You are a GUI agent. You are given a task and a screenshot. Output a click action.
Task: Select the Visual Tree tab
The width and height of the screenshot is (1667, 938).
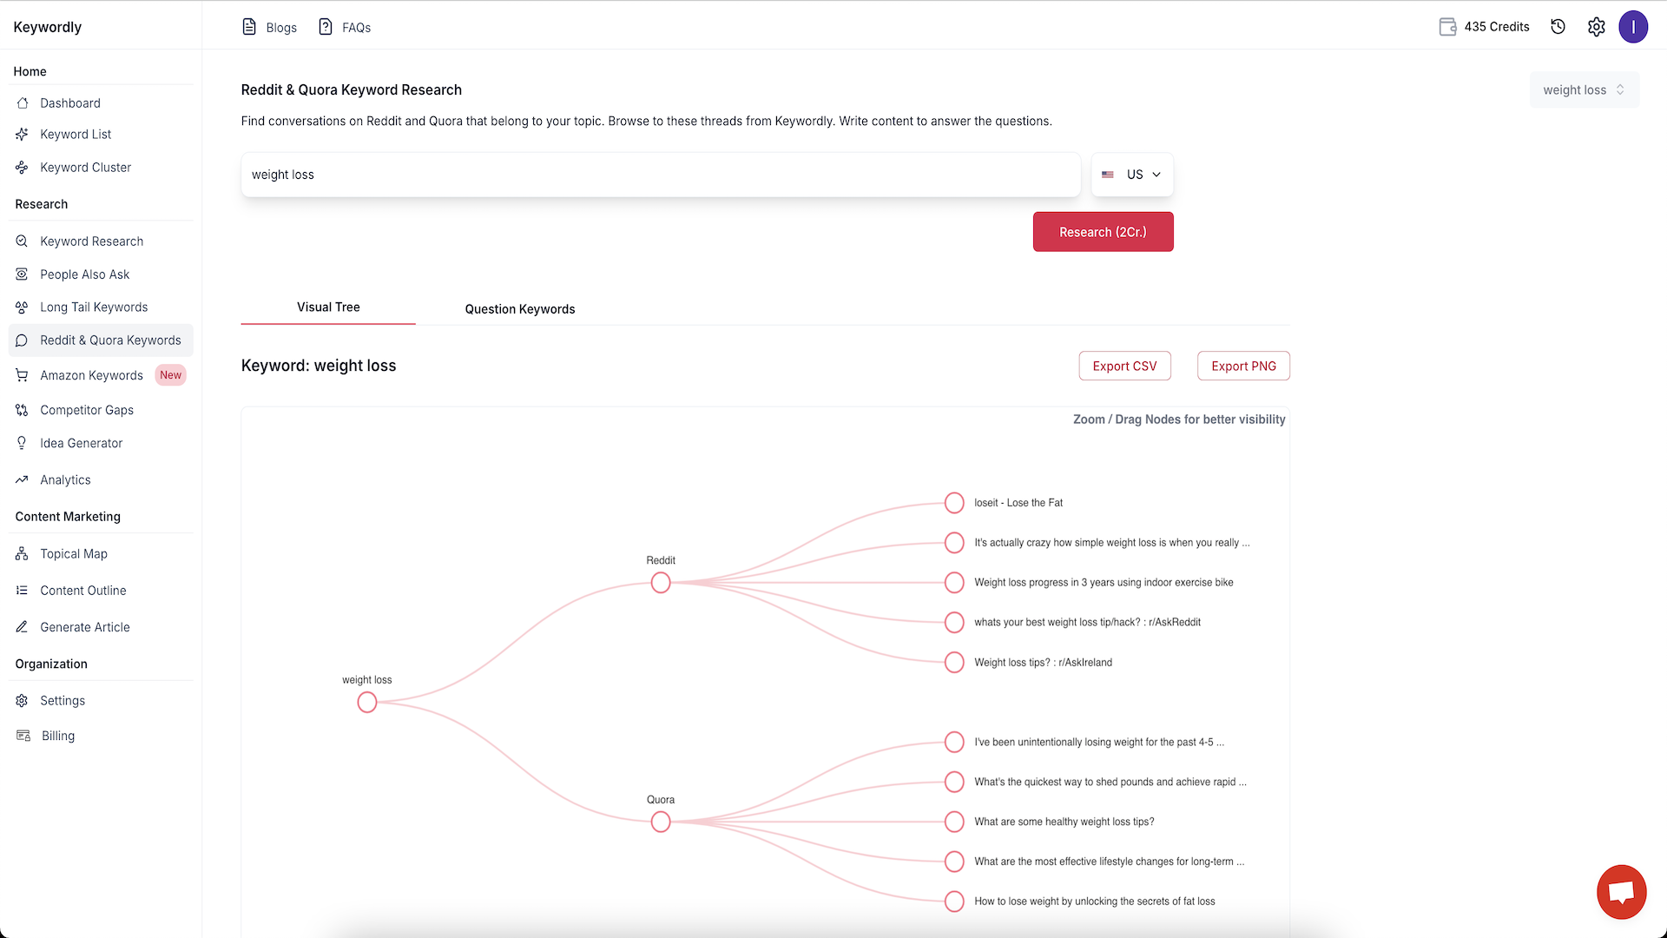pos(328,307)
